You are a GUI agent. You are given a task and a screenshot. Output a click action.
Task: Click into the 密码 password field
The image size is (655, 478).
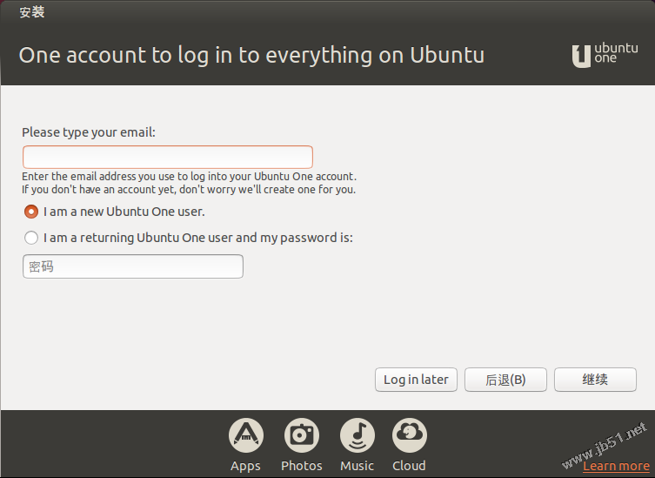click(132, 266)
